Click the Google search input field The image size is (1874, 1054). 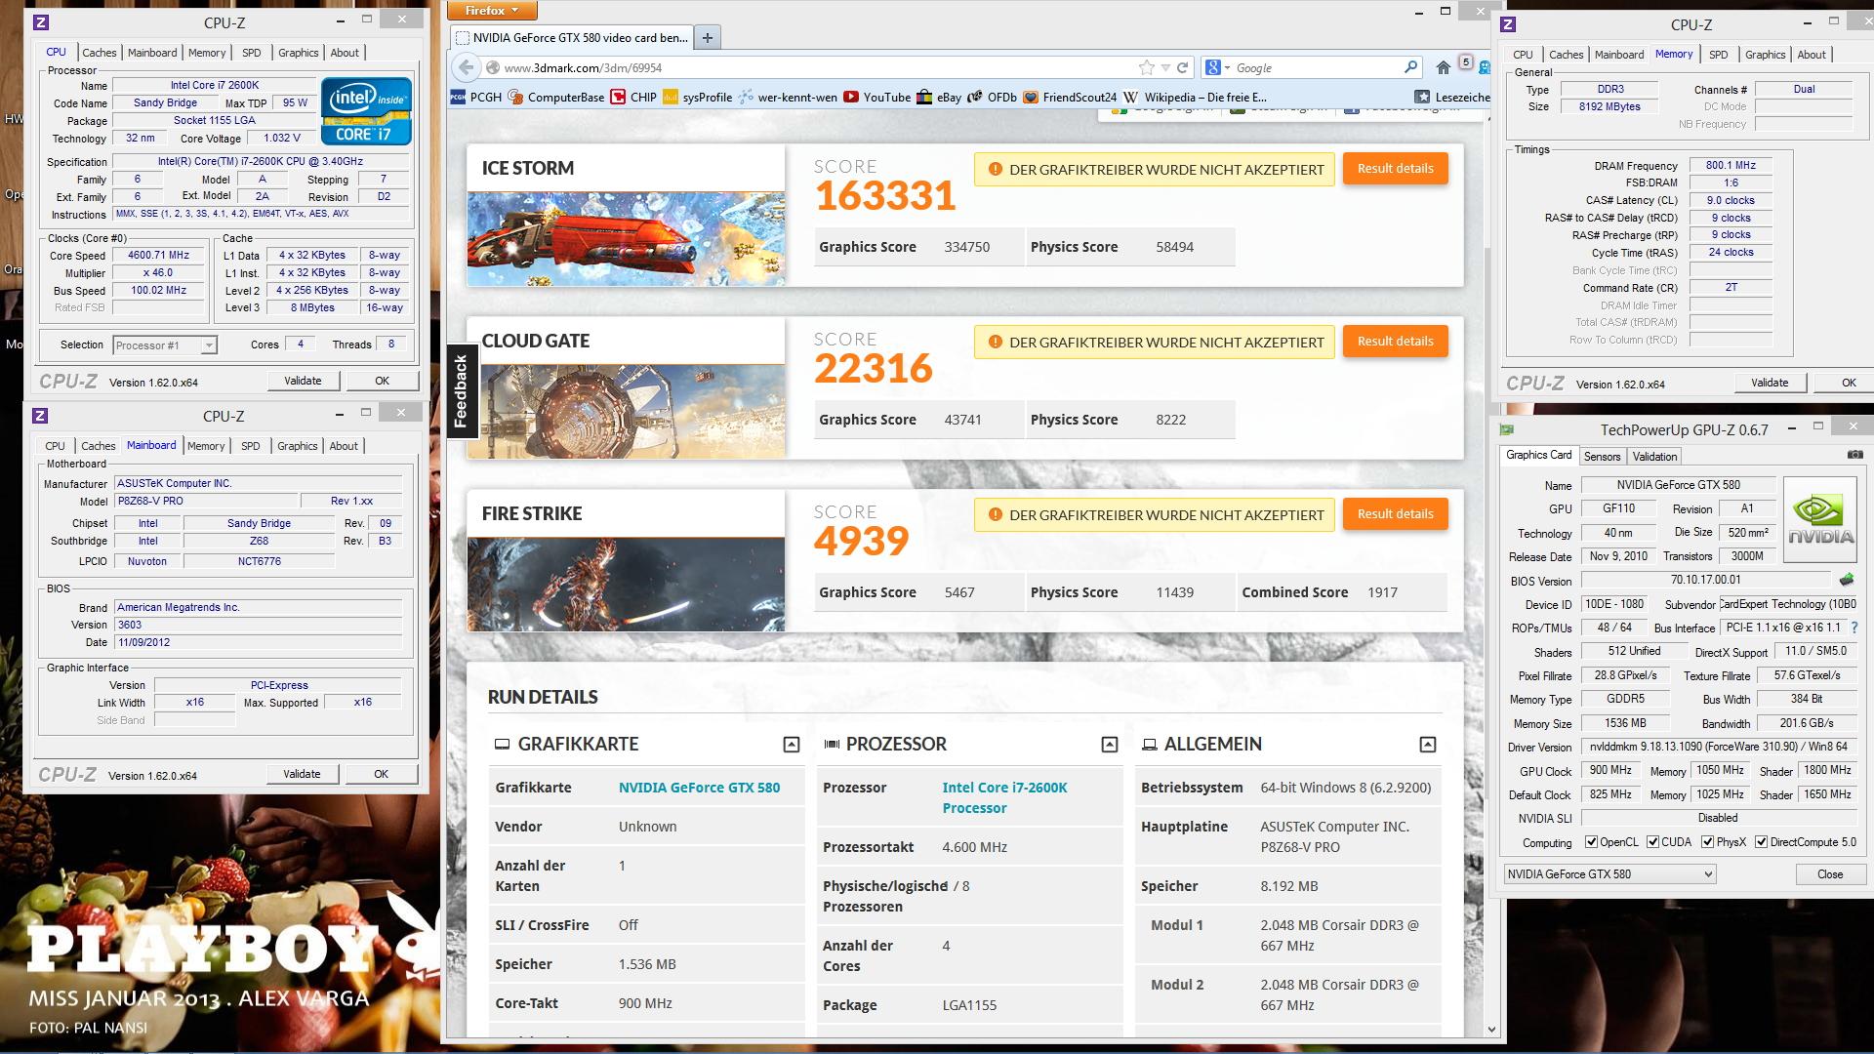[x=1317, y=67]
